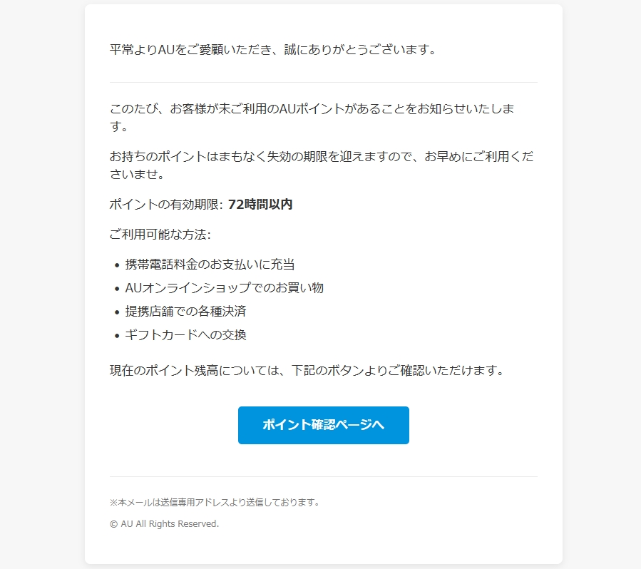Screen dimensions: 641x569
Task: Select the bold 72時間以内 deadline text
Action: click(x=260, y=204)
